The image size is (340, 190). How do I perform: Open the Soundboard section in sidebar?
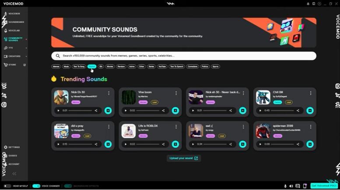pos(14,22)
